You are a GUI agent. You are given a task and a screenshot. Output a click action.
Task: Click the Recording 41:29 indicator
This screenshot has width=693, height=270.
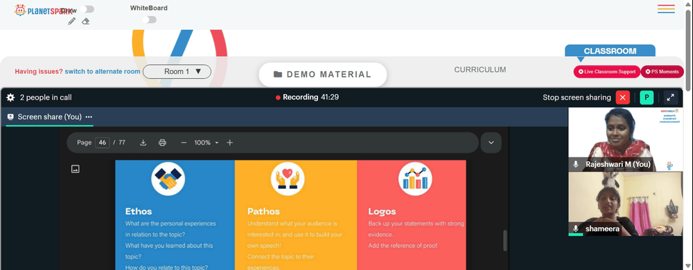pos(307,97)
